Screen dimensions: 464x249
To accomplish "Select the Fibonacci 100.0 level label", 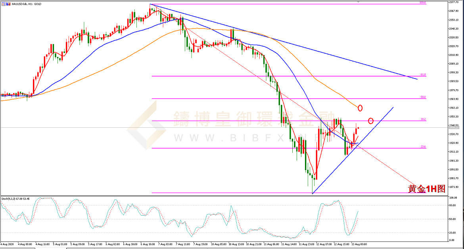I will coord(423,2).
